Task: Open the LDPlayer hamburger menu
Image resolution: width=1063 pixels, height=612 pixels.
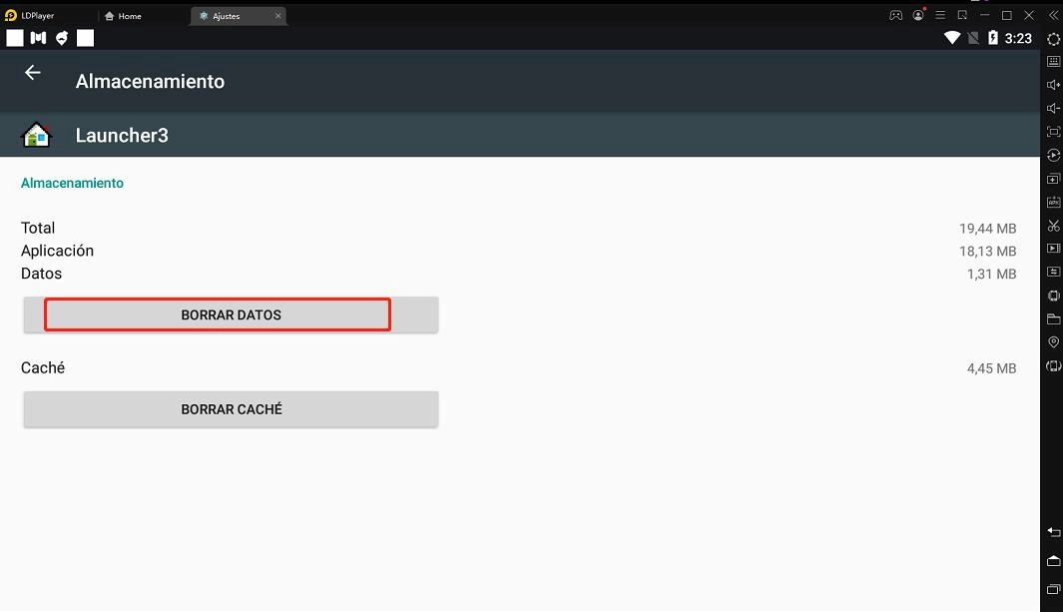Action: [940, 15]
